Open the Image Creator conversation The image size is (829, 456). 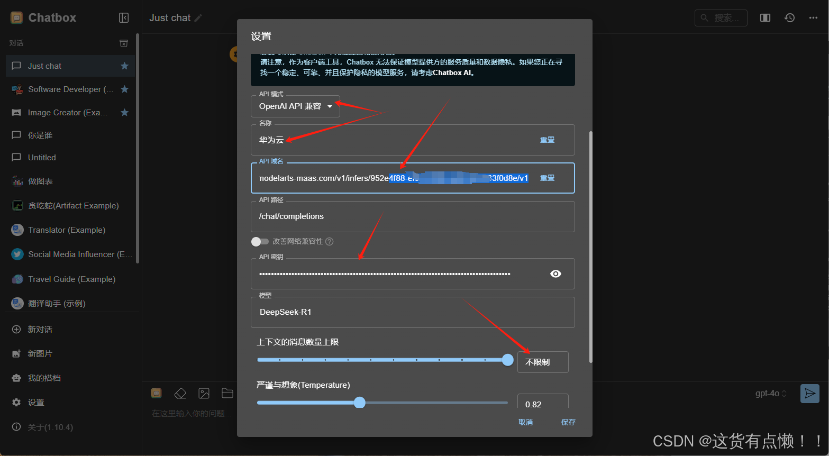[70, 113]
